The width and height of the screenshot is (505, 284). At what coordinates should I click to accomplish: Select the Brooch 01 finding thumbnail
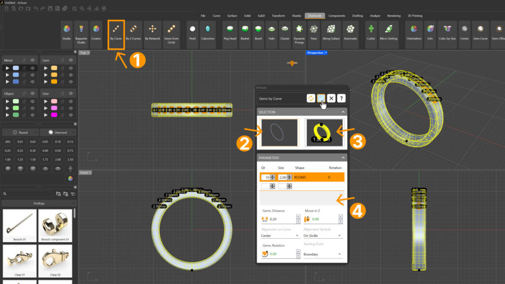[x=20, y=224]
